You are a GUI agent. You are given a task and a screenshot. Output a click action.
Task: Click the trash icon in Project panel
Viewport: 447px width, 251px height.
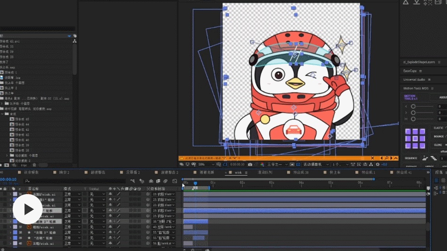34,165
